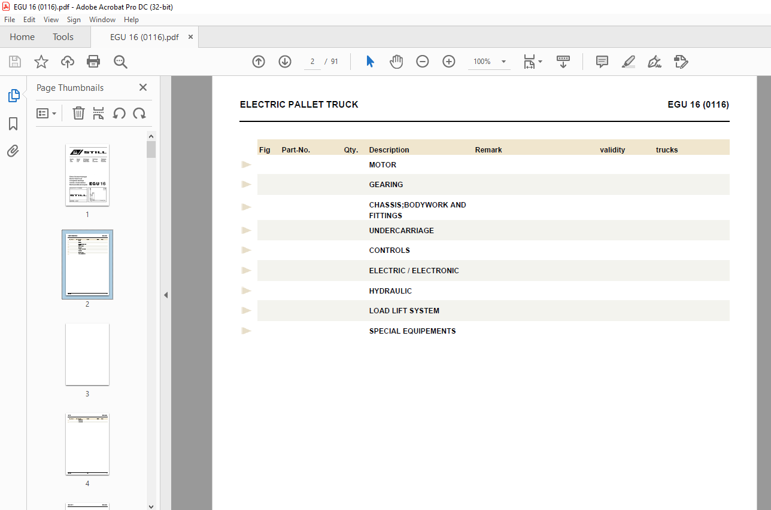
Task: Toggle read mode keyboard icon
Action: pyautogui.click(x=563, y=62)
